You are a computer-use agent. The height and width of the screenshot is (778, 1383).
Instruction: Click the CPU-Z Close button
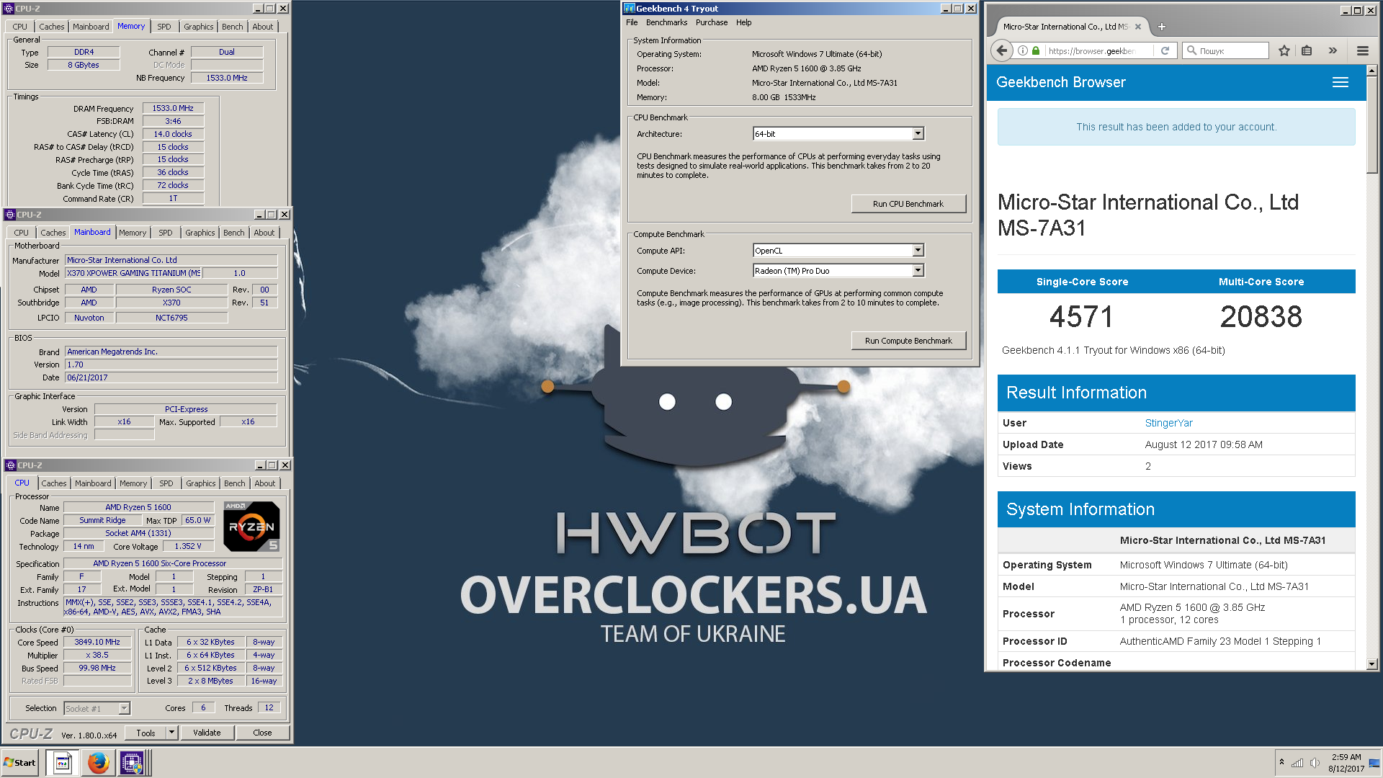(x=262, y=733)
